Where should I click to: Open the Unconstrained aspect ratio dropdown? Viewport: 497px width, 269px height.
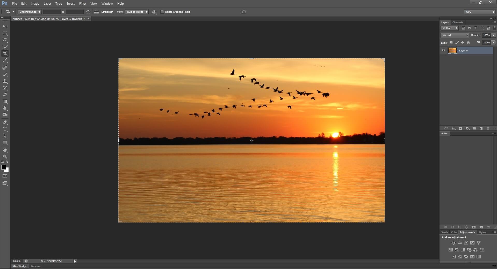pos(30,12)
